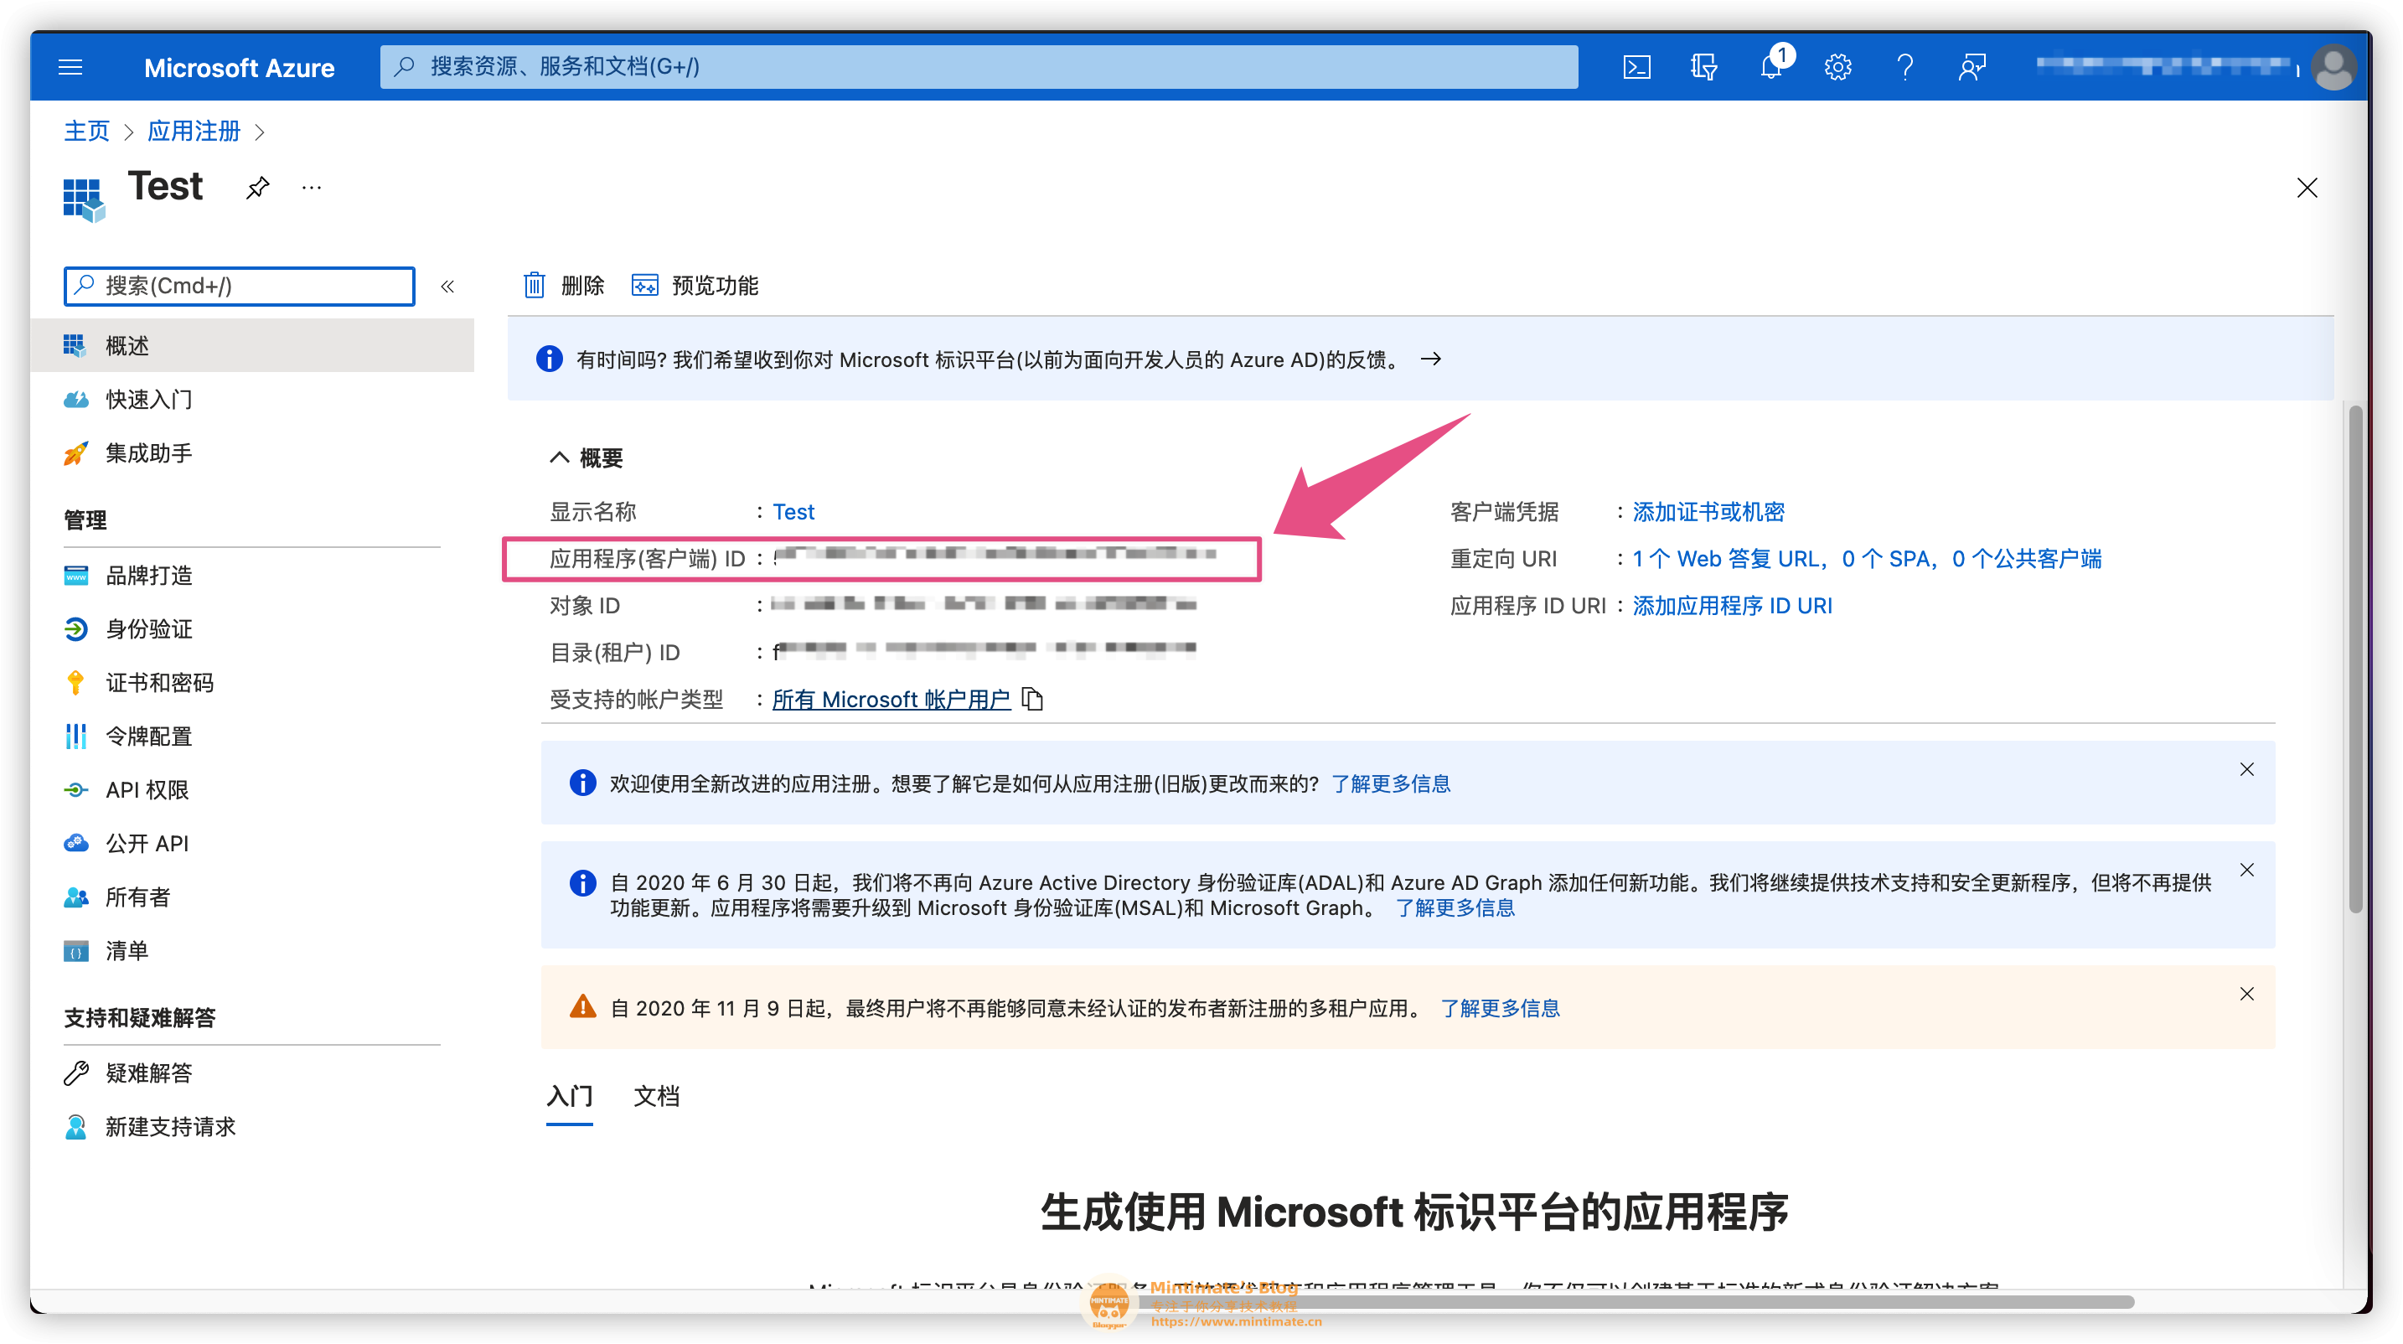2403x1344 pixels.
Task: Dismiss the ADAL deprecation notice
Action: coord(2246,871)
